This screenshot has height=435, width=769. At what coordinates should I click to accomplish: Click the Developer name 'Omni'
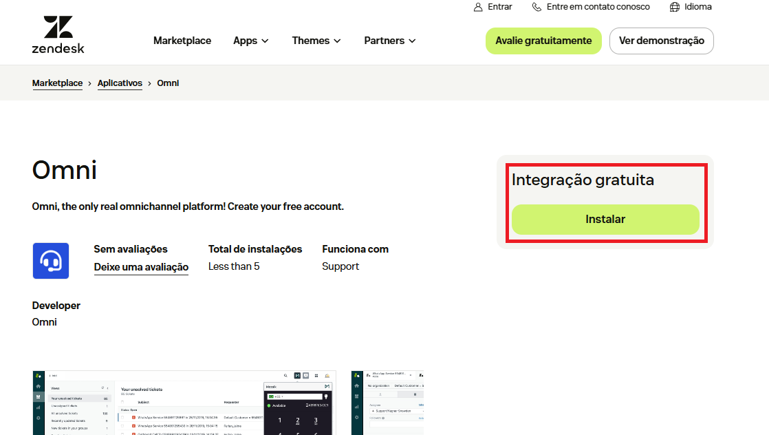tap(45, 322)
